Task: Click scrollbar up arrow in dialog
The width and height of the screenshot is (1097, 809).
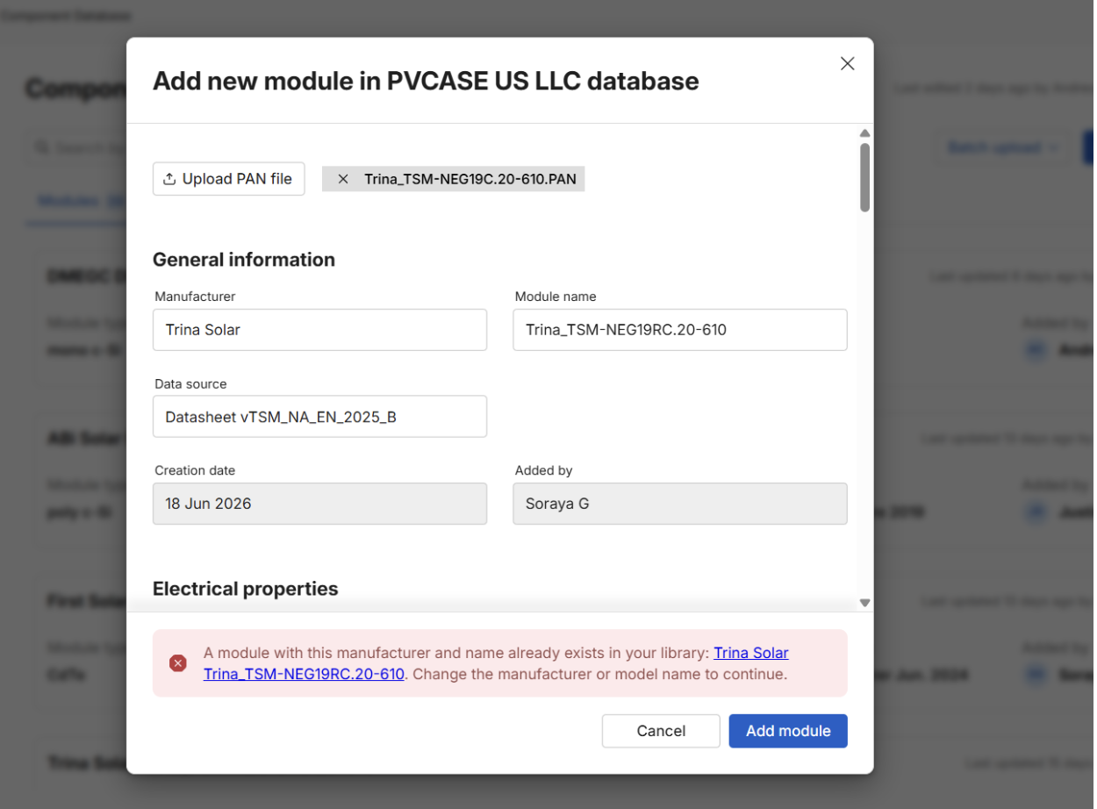Action: point(864,133)
